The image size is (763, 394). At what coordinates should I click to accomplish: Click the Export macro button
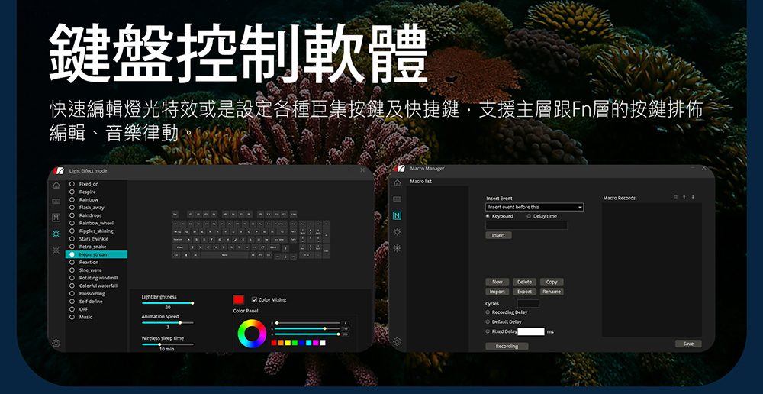point(524,292)
